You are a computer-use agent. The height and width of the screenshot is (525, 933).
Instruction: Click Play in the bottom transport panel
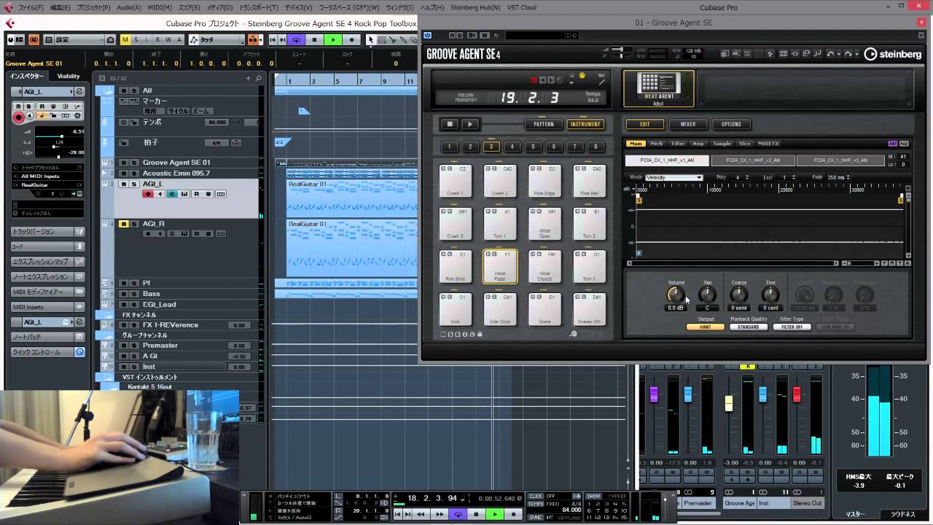click(x=495, y=514)
